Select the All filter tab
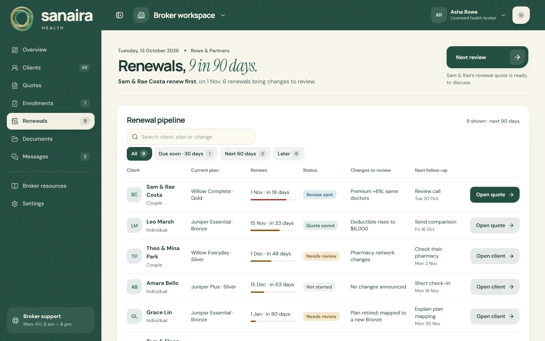Screen dimensions: 545x341 pos(139,154)
